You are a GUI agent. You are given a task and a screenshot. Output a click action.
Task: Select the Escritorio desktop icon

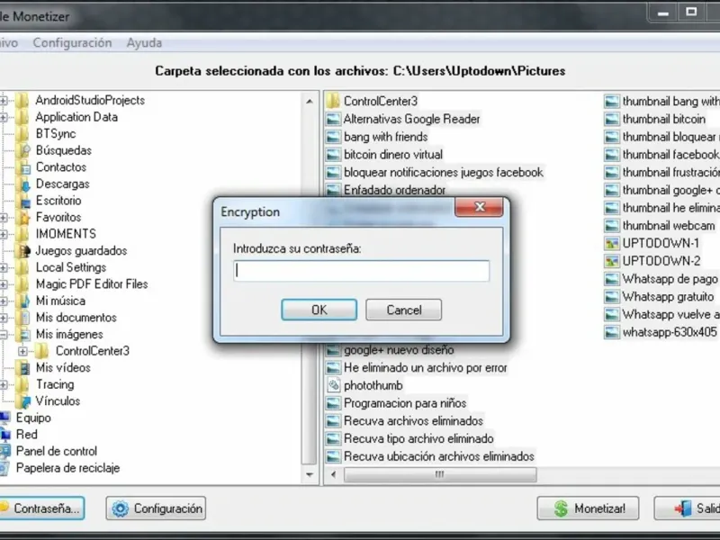(x=22, y=201)
